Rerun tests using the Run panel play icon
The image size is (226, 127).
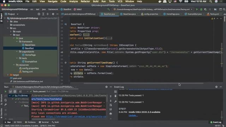(6, 91)
